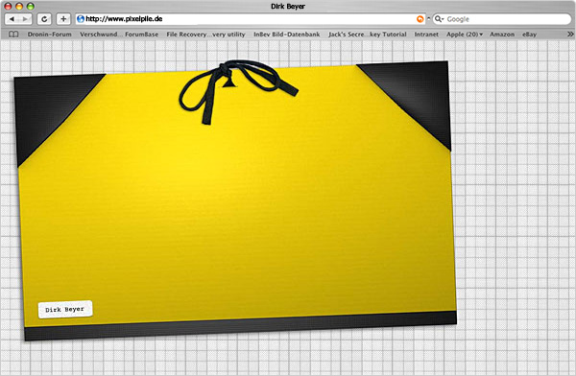Open the Amazon bookmark
Image resolution: width=576 pixels, height=376 pixels.
502,35
